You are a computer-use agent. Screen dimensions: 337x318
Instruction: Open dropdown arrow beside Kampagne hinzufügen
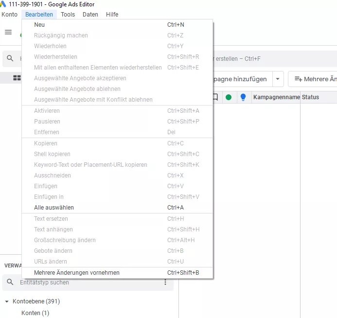coord(278,79)
